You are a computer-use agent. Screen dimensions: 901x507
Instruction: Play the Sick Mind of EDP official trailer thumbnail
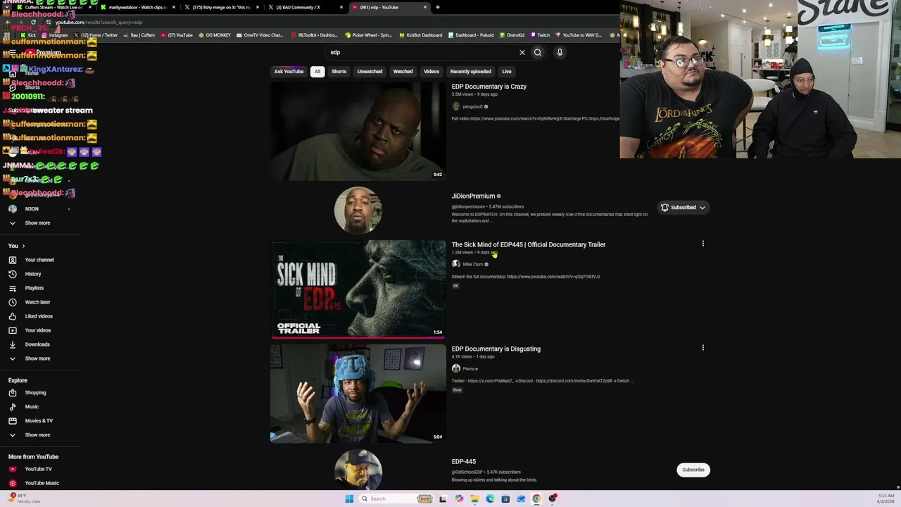point(358,289)
